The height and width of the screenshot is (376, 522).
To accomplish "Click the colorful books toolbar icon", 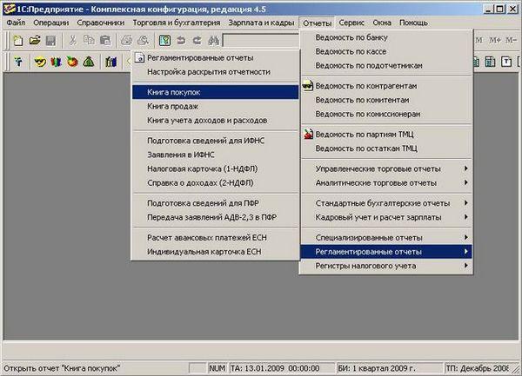I will pyautogui.click(x=56, y=62).
